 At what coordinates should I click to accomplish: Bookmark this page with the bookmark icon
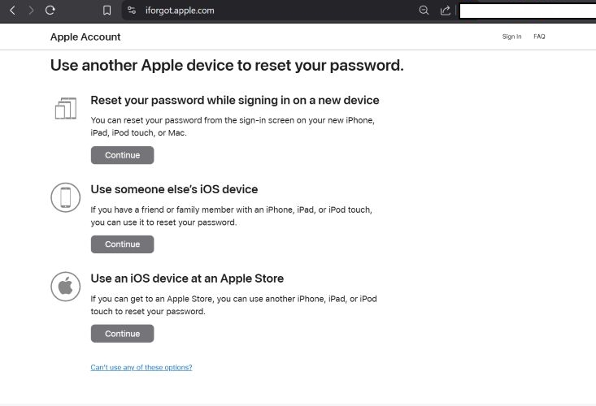tap(107, 11)
